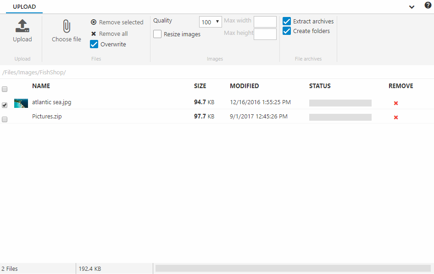Image resolution: width=434 pixels, height=274 pixels.
Task: Click the Upload tray icon
Action: 22,26
